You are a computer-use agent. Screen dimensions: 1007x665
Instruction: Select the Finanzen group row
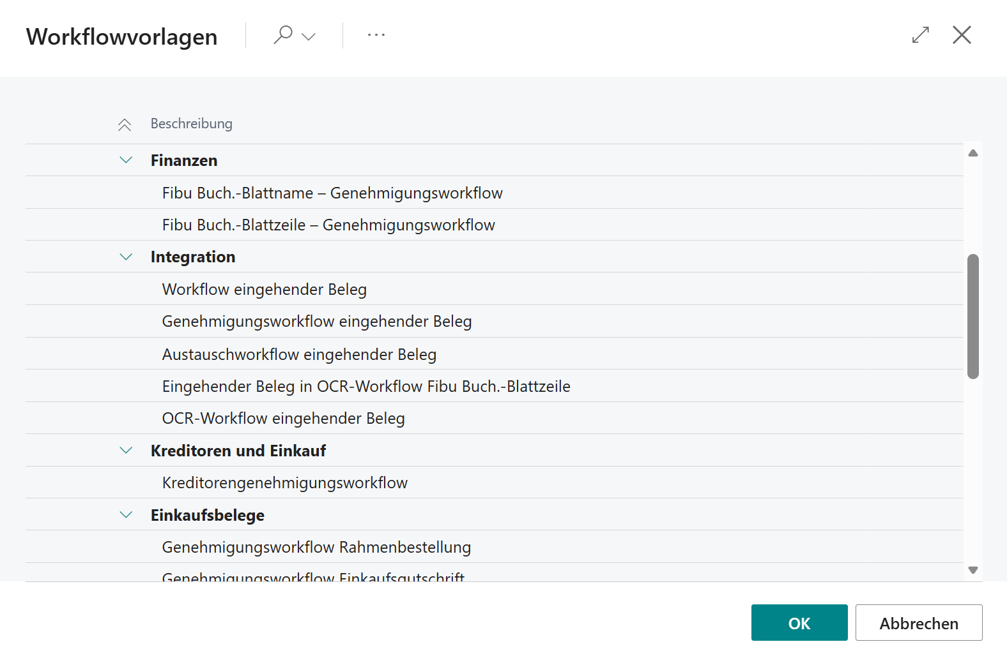point(495,160)
